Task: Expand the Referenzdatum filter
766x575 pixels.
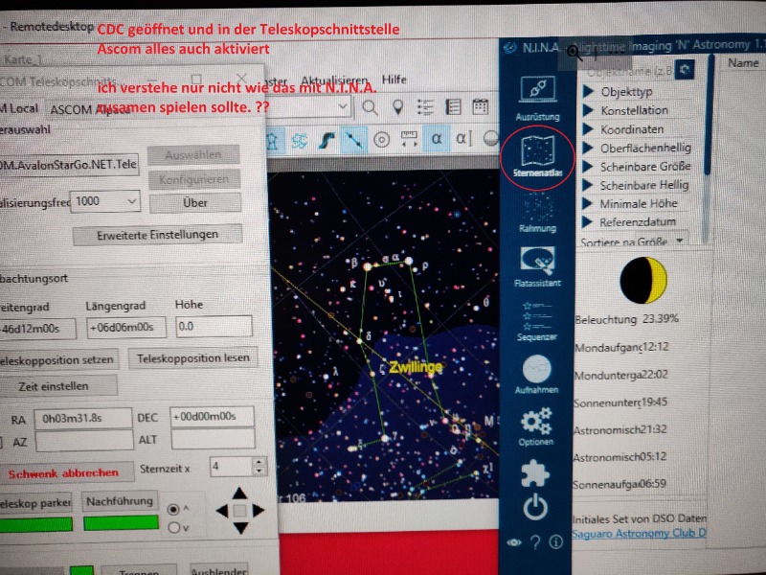Action: [588, 222]
